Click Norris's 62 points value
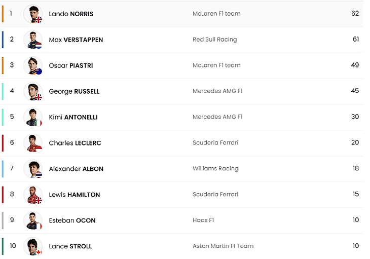This screenshot has height=259, width=370. point(355,14)
